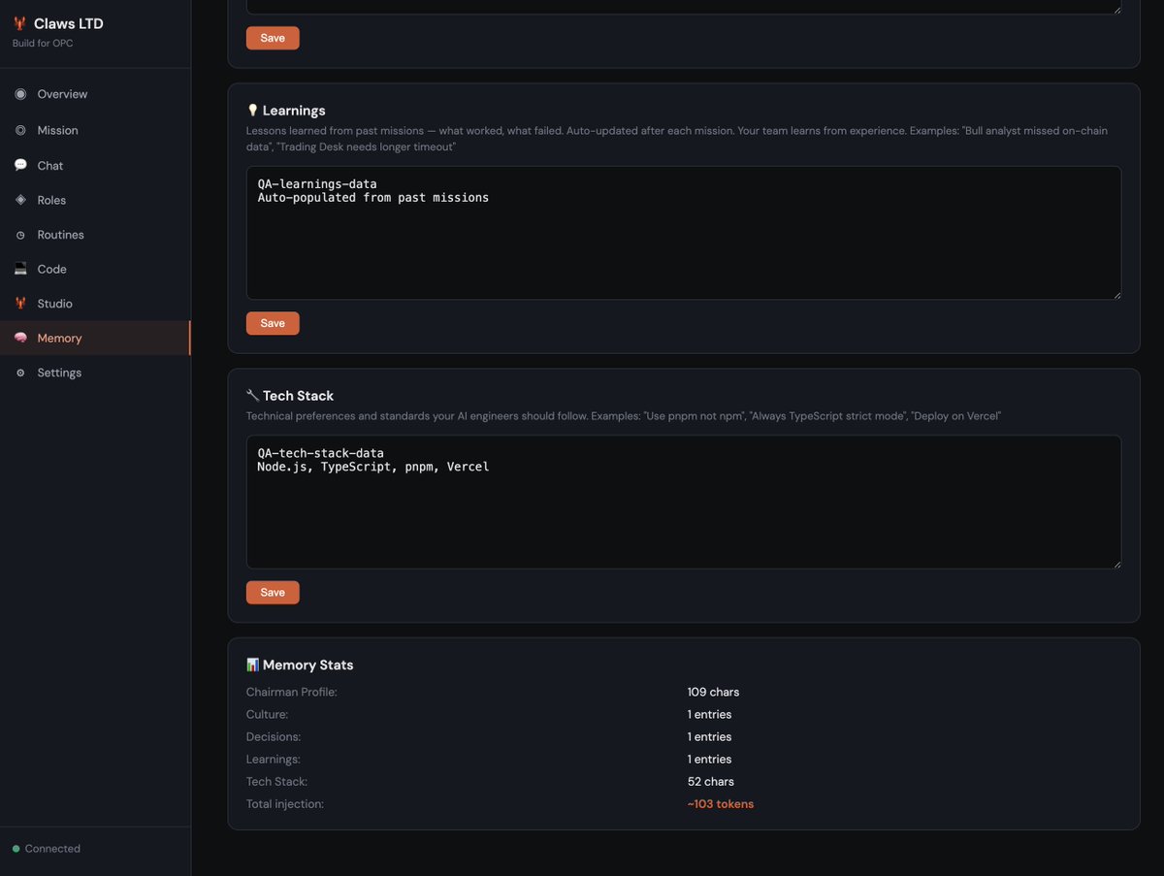Click the '~103 tokens' value
This screenshot has height=876, width=1164.
click(x=721, y=804)
